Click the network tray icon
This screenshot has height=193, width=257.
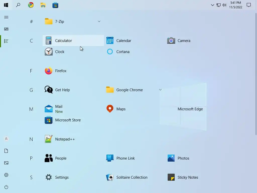pyautogui.click(x=219, y=5)
